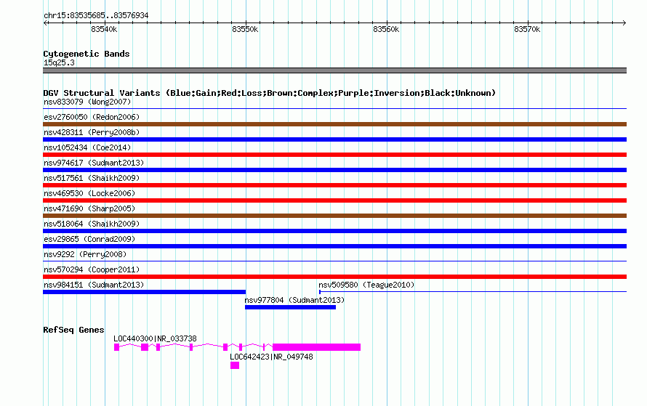This screenshot has height=406, width=647.
Task: Click the esv29865 (Conrad2009) variant bar
Action: coord(334,246)
